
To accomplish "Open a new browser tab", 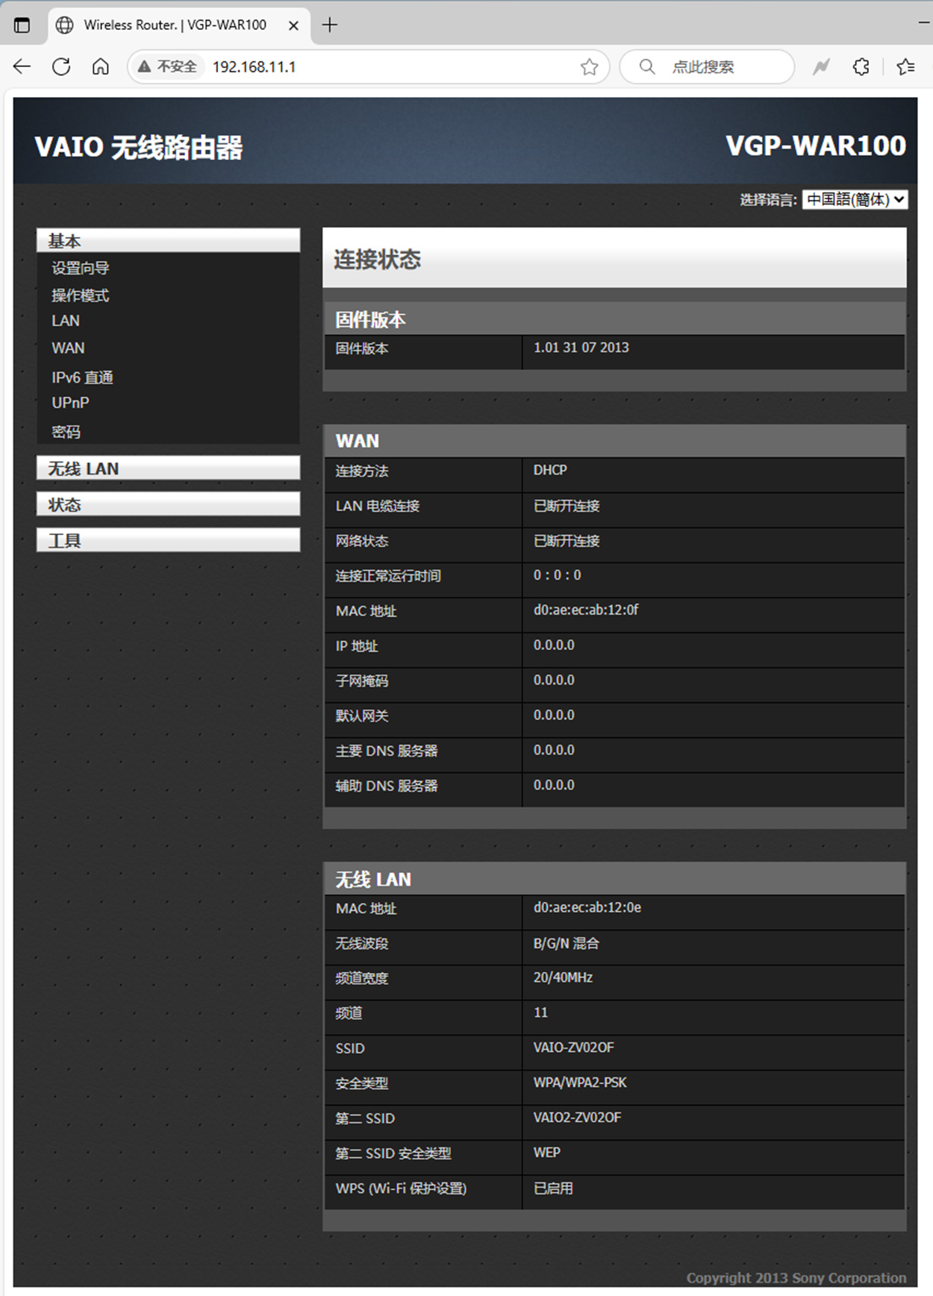I will [x=330, y=25].
